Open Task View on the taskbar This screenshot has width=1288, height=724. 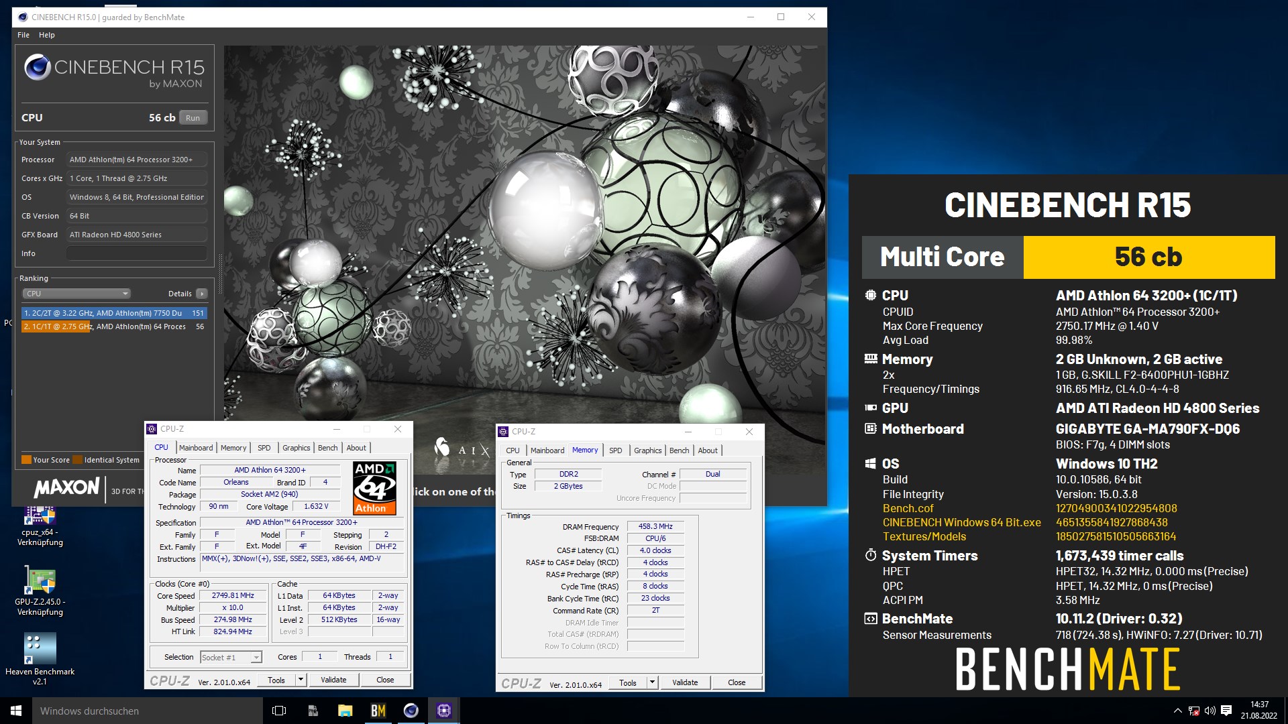[x=279, y=711]
